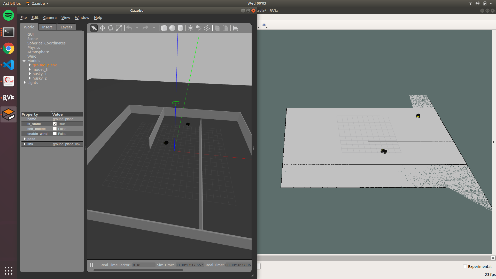Add a directional light

click(207, 28)
